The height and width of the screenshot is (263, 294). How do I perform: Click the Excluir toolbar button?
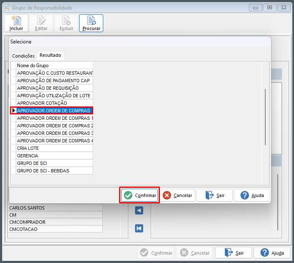66,23
